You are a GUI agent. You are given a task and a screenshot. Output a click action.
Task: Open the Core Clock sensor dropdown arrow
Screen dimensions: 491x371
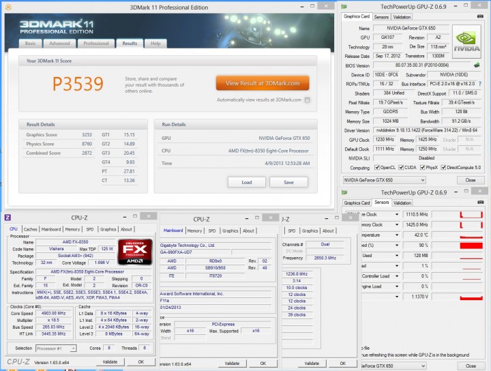[397, 214]
